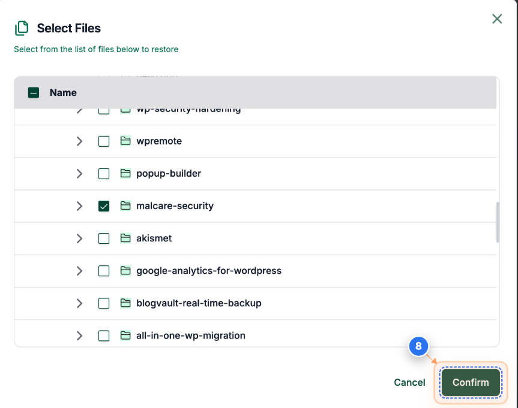Image resolution: width=518 pixels, height=408 pixels.
Task: Check the google-analytics-for-wordpress checkbox
Action: tap(104, 271)
